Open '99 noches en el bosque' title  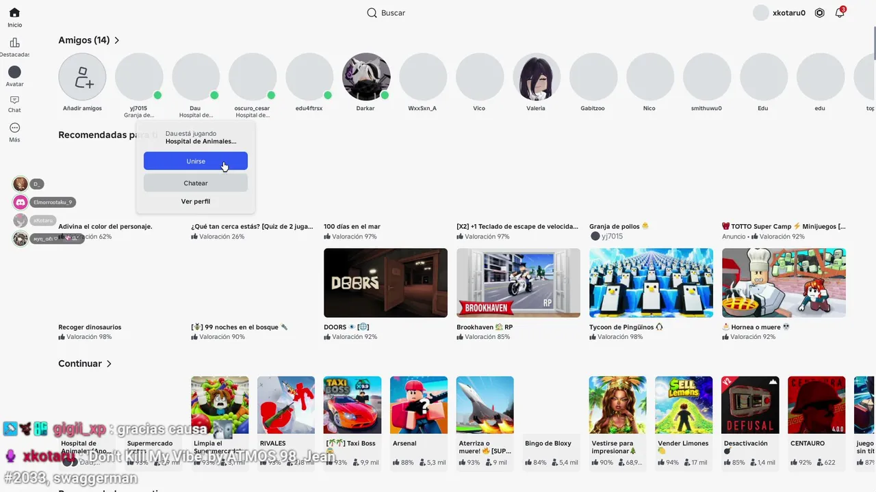coord(240,327)
